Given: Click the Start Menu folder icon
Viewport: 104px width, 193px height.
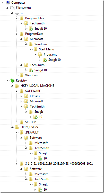Looking at the screenshot, I should click(x=35, y=49).
